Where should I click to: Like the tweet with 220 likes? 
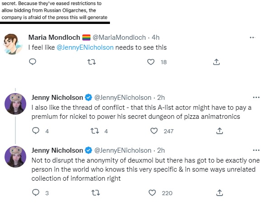click(152, 193)
